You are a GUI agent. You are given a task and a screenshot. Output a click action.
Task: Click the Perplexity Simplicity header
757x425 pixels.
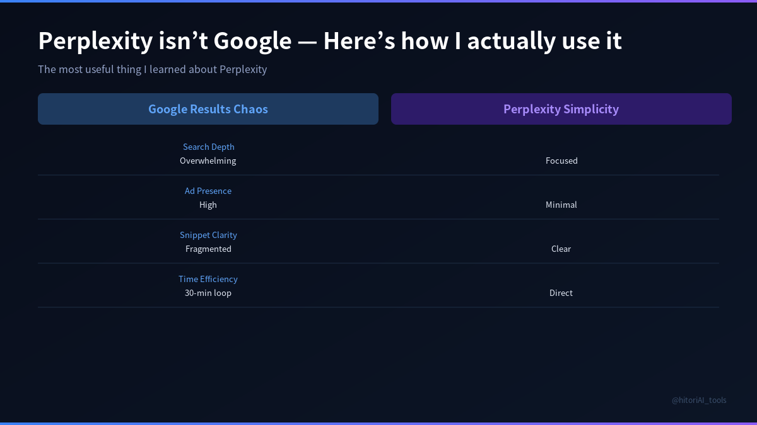(x=561, y=109)
